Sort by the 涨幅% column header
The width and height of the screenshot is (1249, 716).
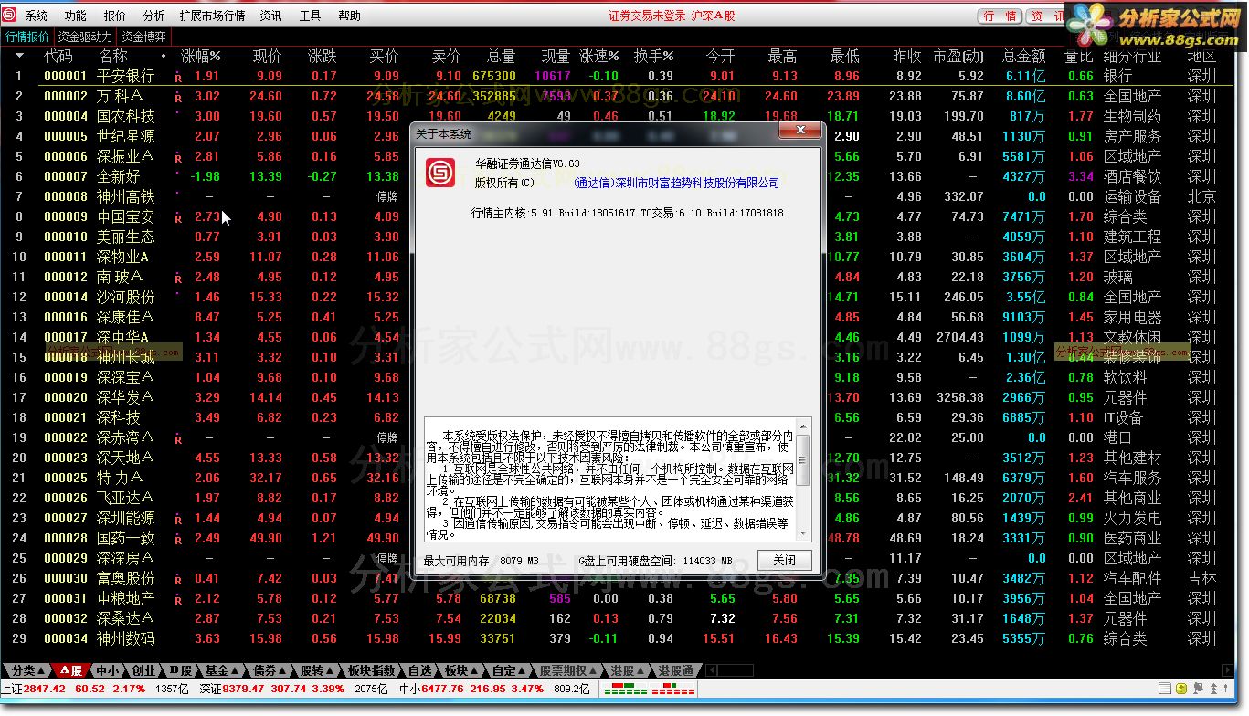(200, 56)
